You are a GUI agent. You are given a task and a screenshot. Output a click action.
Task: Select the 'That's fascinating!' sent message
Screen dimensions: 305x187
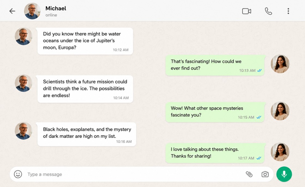click(215, 65)
